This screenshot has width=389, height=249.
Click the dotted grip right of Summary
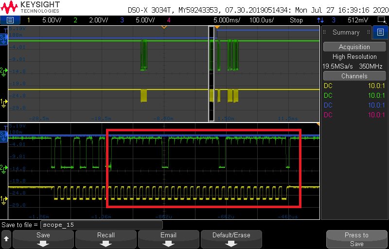368,32
